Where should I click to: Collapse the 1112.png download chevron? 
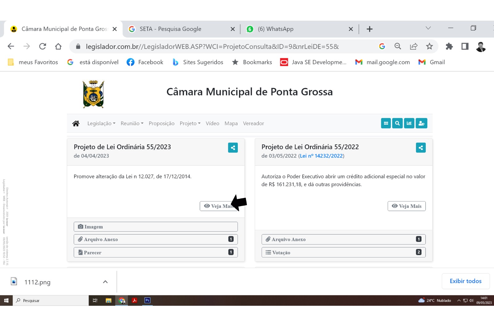coord(105,281)
